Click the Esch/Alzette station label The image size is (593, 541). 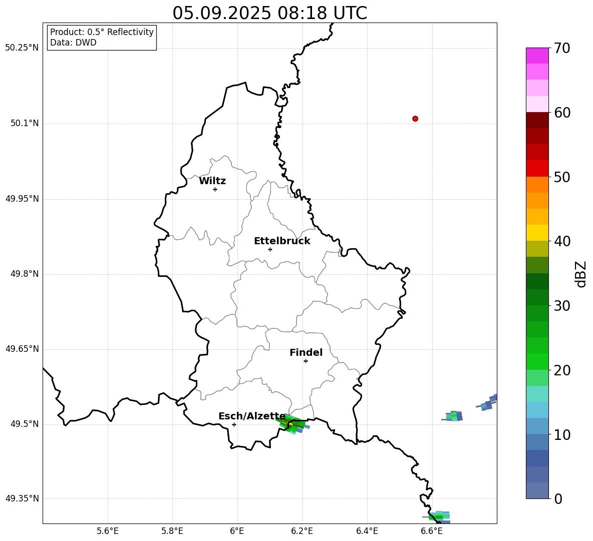point(252,416)
